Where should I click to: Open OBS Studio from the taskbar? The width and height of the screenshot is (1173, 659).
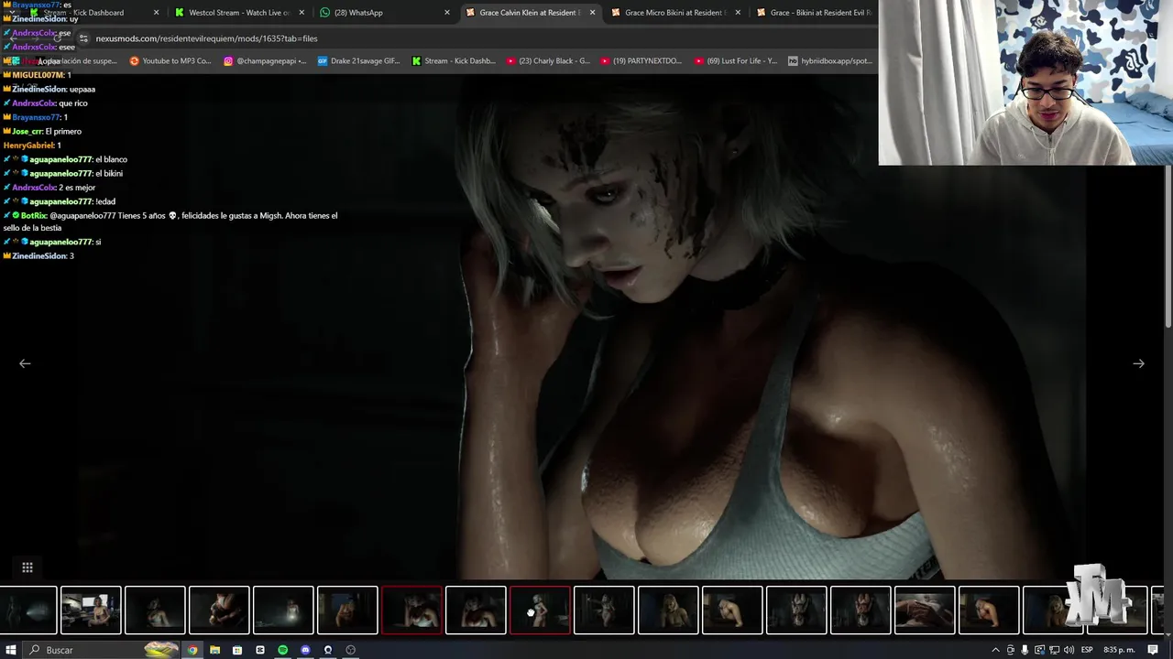click(350, 650)
